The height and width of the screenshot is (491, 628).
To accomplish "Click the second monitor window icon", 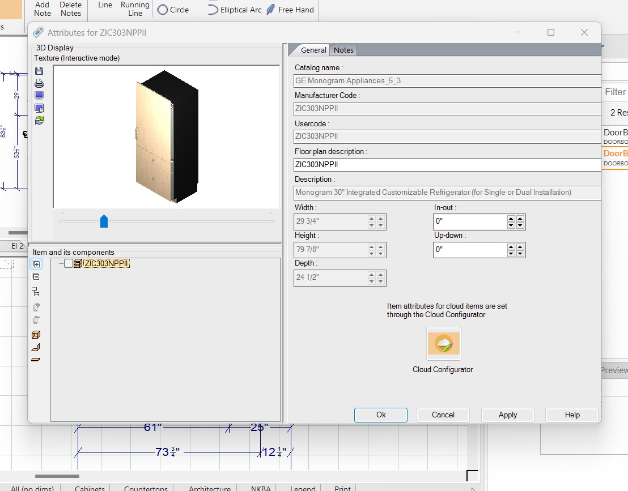I will pos(39,108).
